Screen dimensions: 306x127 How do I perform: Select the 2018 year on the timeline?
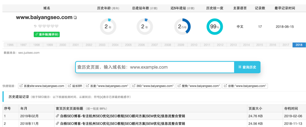[299, 45]
